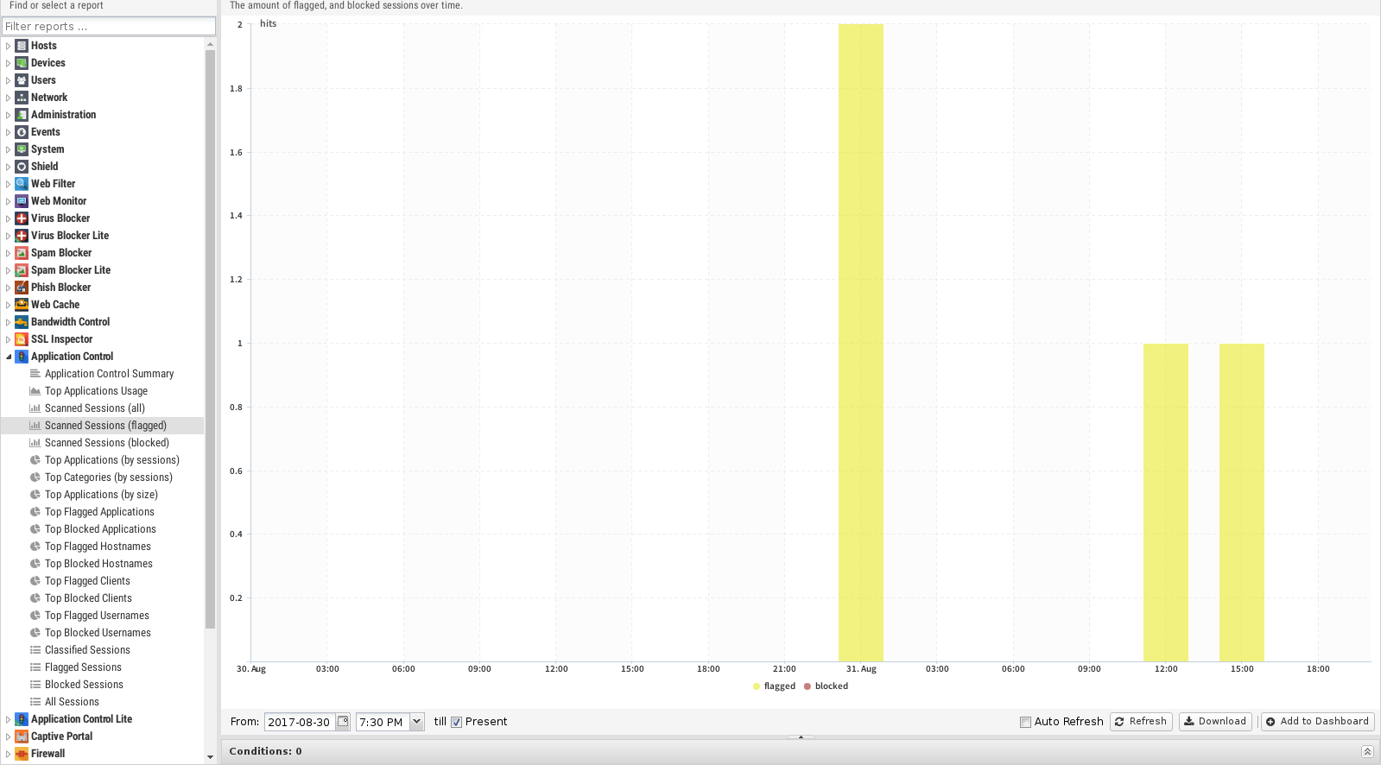The height and width of the screenshot is (765, 1381).
Task: Enable Auto Refresh checkbox
Action: (x=1025, y=723)
